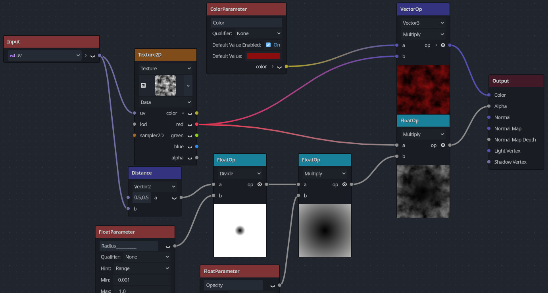
Task: Click the uv output port on Input node
Action: pos(99,56)
